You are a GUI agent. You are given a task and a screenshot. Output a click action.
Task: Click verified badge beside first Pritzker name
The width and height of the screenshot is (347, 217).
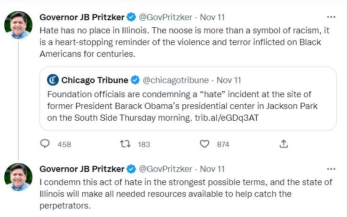click(x=132, y=17)
